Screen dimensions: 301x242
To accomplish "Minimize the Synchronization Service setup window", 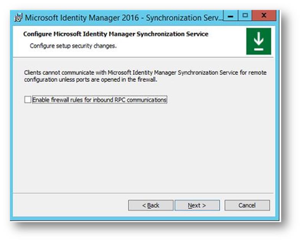I will point(231,16).
